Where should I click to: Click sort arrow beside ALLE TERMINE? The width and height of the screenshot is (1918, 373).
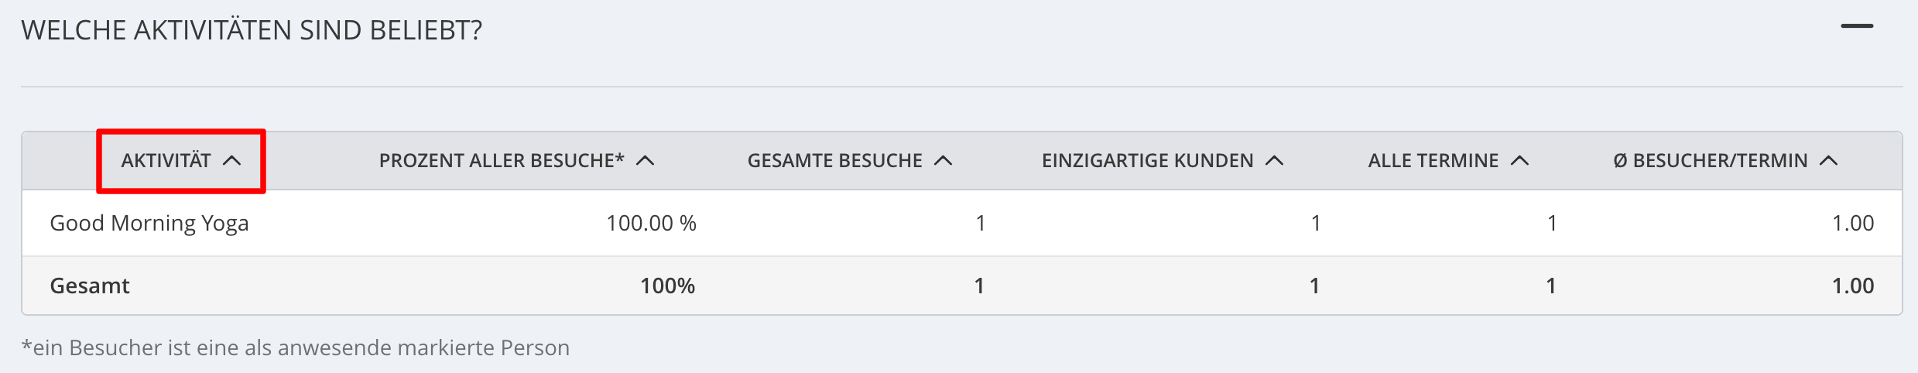point(1520,161)
